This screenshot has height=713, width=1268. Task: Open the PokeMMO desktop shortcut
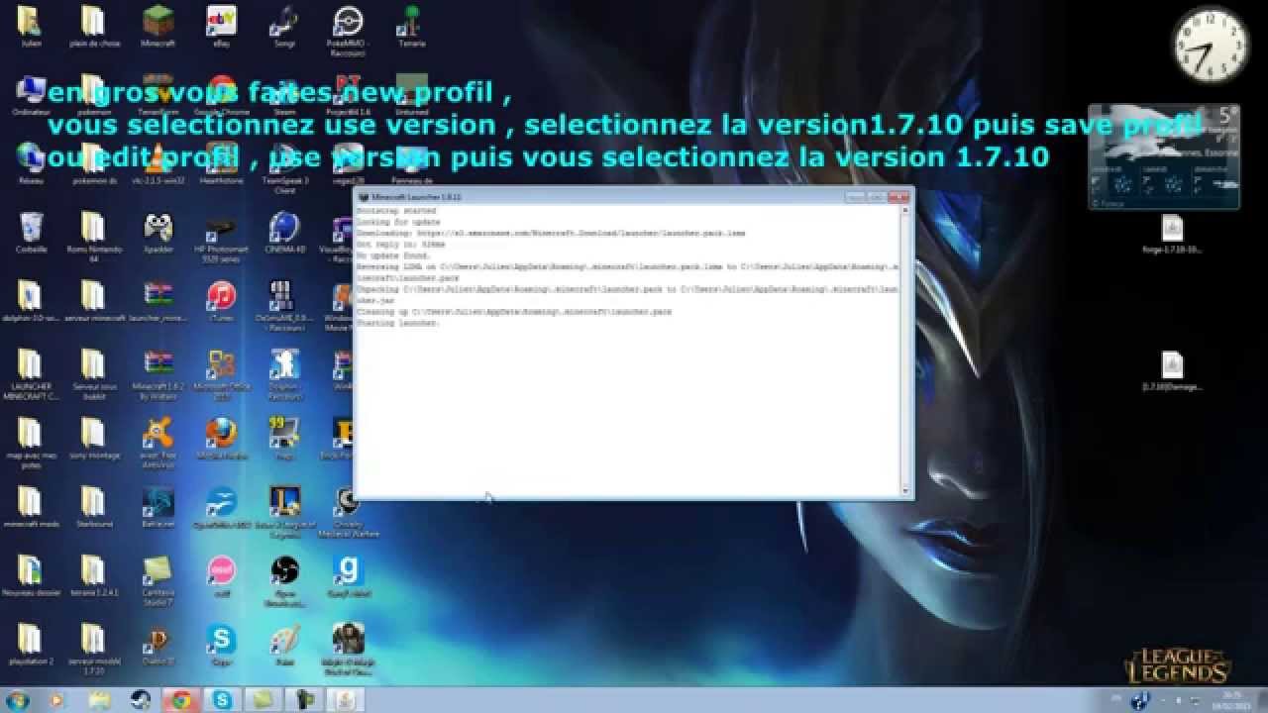(x=347, y=29)
